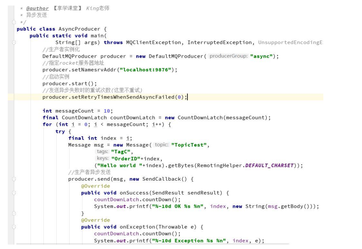362x249 pixels.
Task: Click the @Override above onException
Action: click(x=95, y=220)
